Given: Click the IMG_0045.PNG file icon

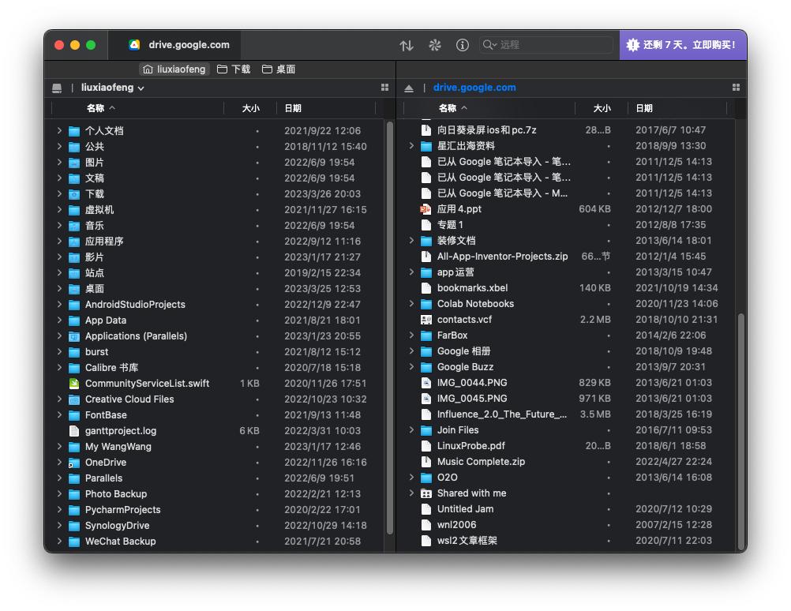Looking at the screenshot, I should pyautogui.click(x=425, y=399).
